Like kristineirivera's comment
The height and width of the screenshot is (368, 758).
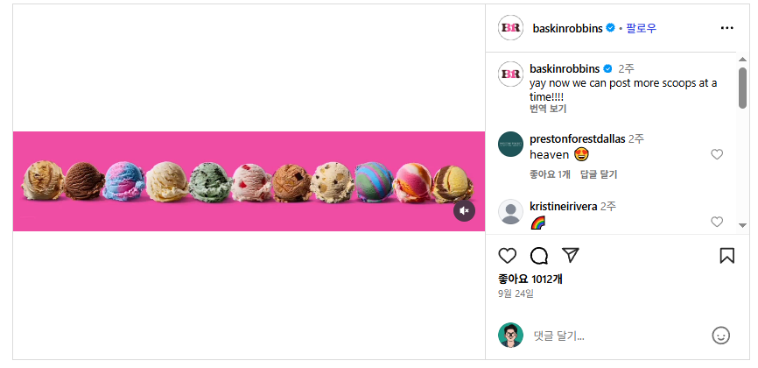[717, 222]
